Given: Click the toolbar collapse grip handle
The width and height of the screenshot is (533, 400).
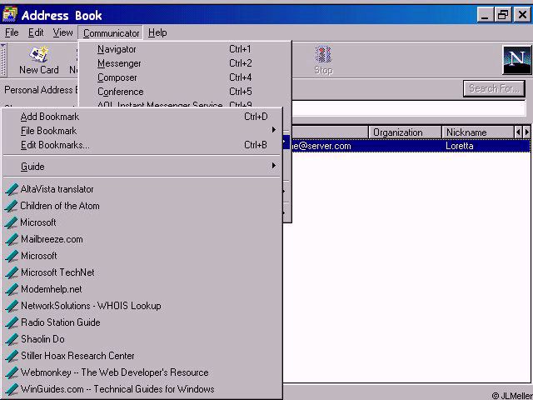Looking at the screenshot, I should click(x=3, y=60).
